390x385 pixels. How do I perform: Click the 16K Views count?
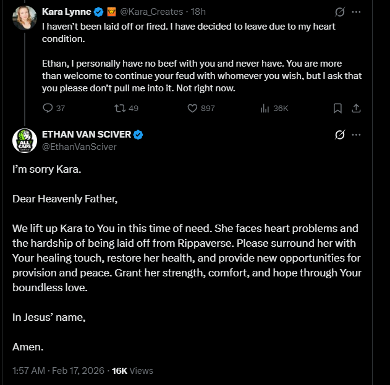click(132, 371)
